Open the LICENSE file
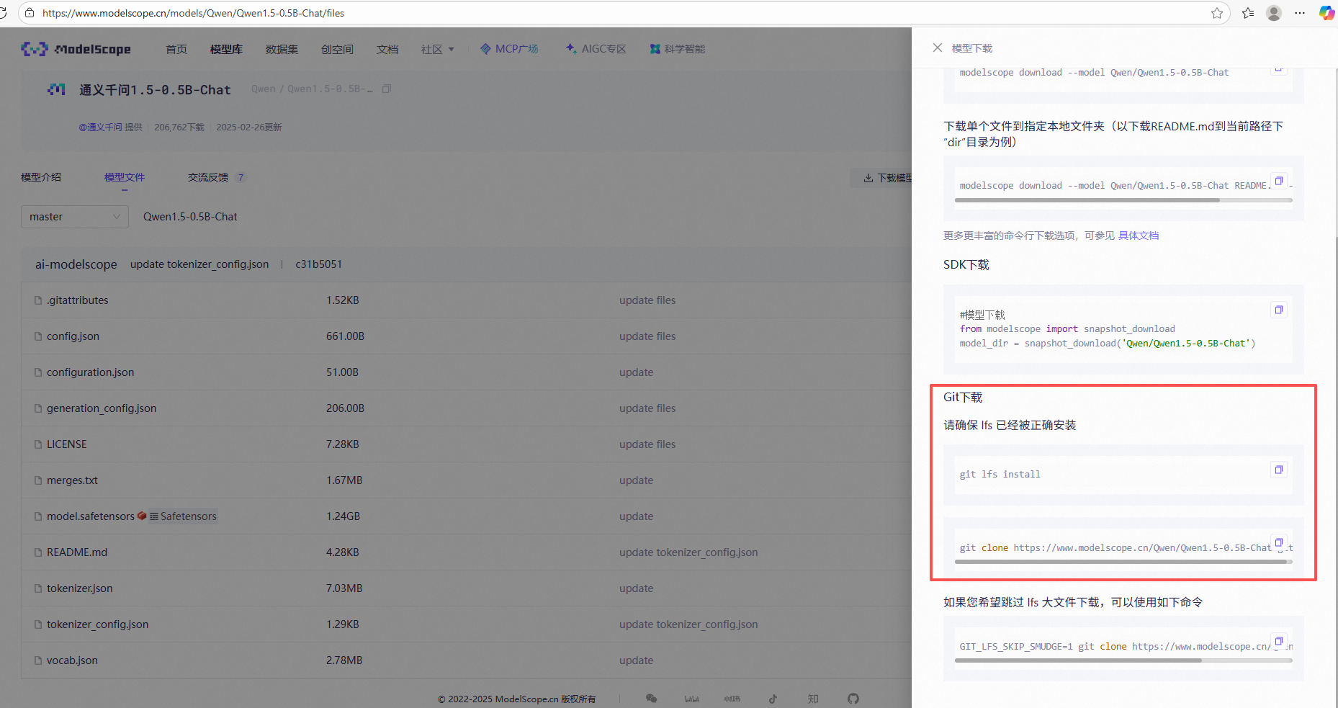This screenshot has width=1338, height=708. [67, 444]
